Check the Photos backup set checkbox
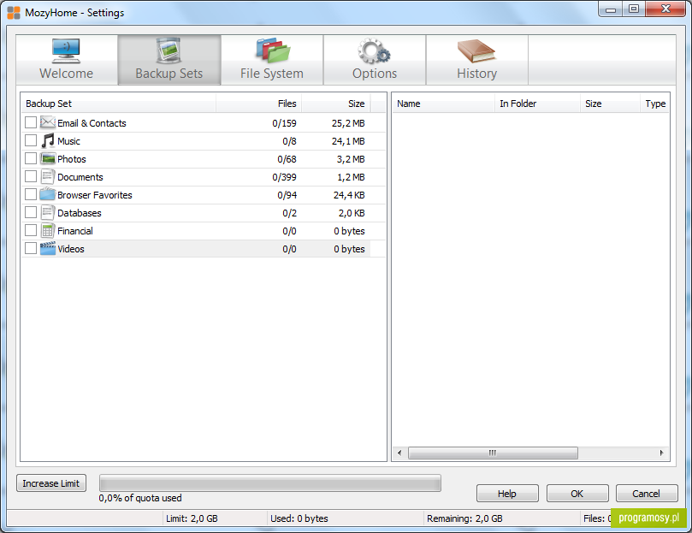Image resolution: width=692 pixels, height=533 pixels. (x=31, y=158)
